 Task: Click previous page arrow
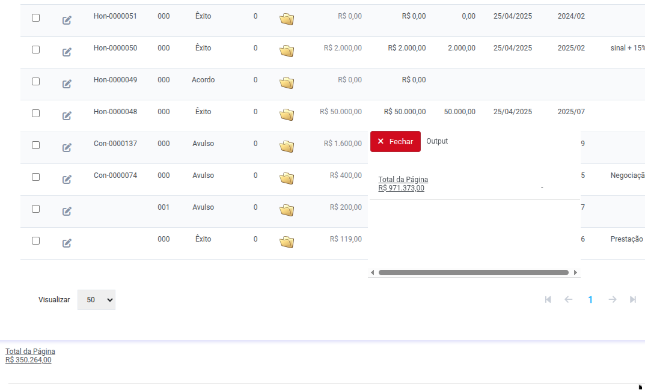tap(569, 299)
